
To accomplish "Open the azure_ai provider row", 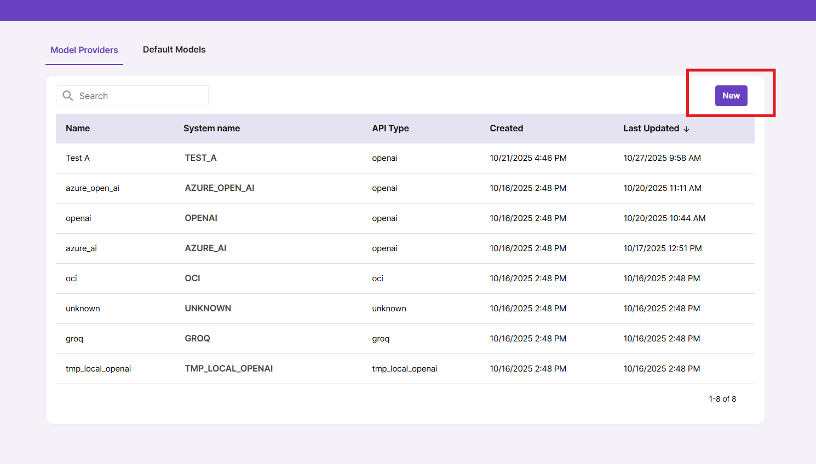I will [81, 248].
